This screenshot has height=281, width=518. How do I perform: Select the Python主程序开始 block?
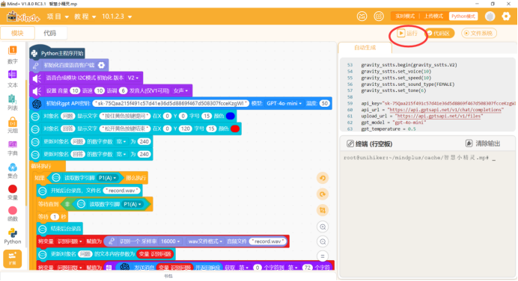point(57,53)
